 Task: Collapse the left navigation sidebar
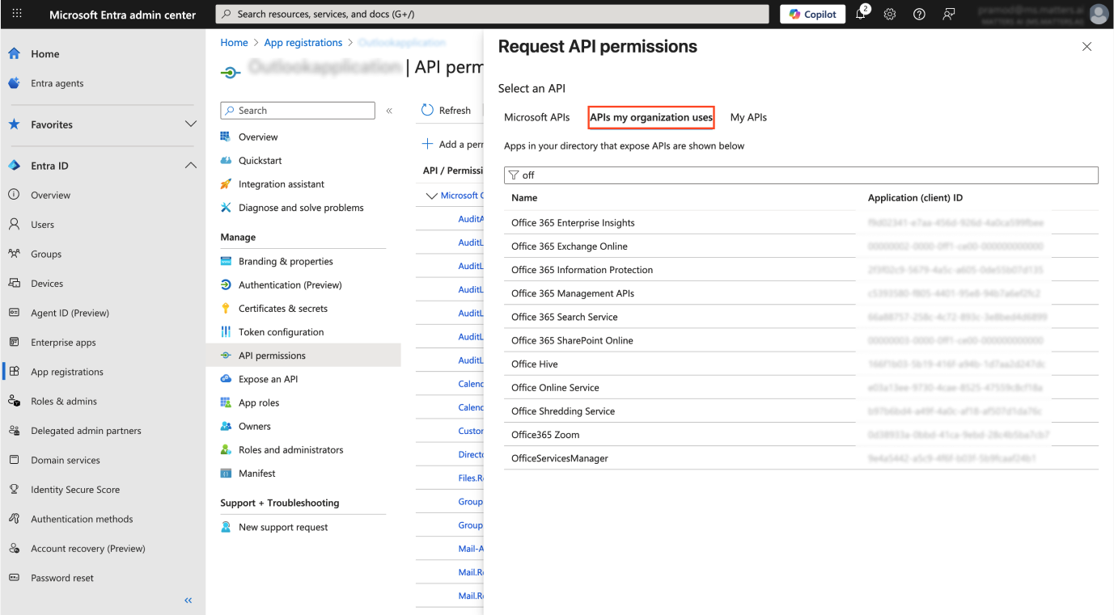(188, 600)
